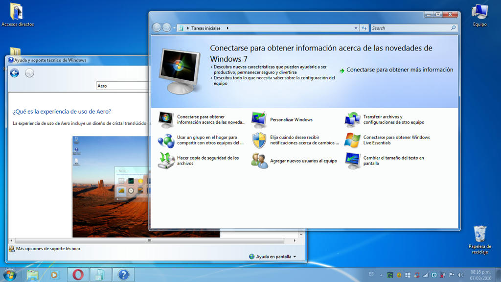Click the vertical scrollbar down arrow in Help
501x282 pixels.
click(301, 235)
